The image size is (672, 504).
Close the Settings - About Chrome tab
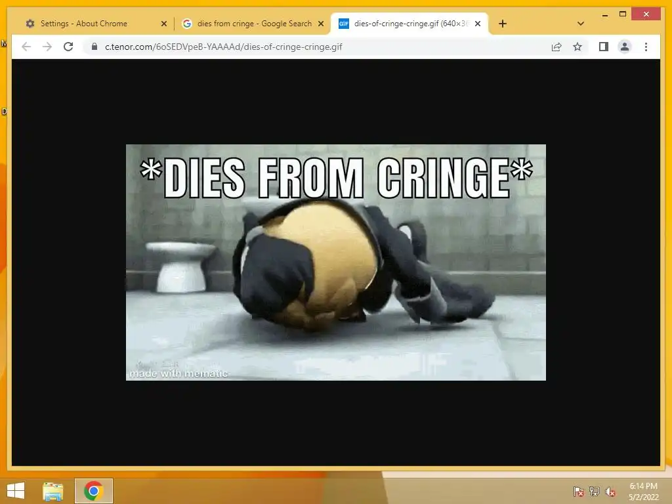pyautogui.click(x=163, y=24)
